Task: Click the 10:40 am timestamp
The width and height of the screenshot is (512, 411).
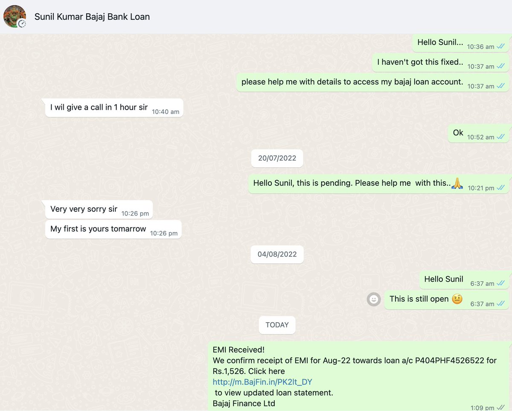Action: (x=166, y=112)
